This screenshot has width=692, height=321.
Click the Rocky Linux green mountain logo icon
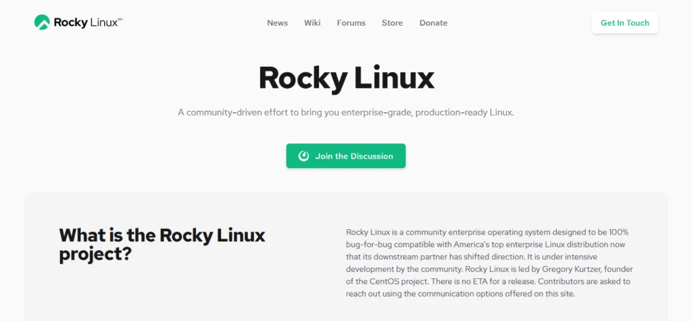coord(42,22)
